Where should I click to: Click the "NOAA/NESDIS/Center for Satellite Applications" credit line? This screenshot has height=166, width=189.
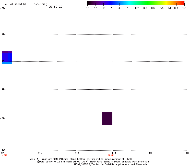coord(110,164)
